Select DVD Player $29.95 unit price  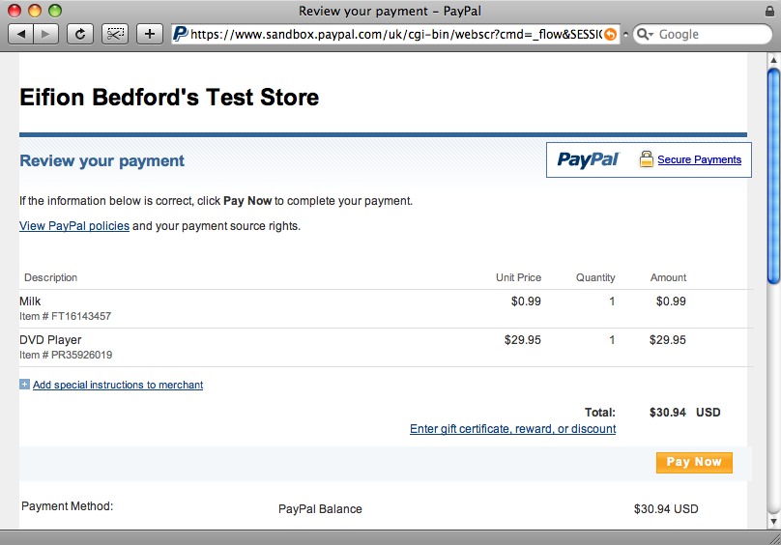(523, 340)
